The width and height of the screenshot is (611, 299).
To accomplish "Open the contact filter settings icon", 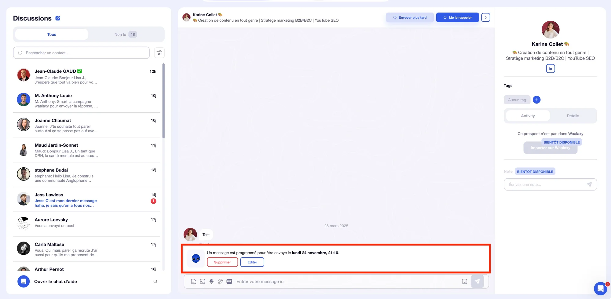I will [x=159, y=53].
